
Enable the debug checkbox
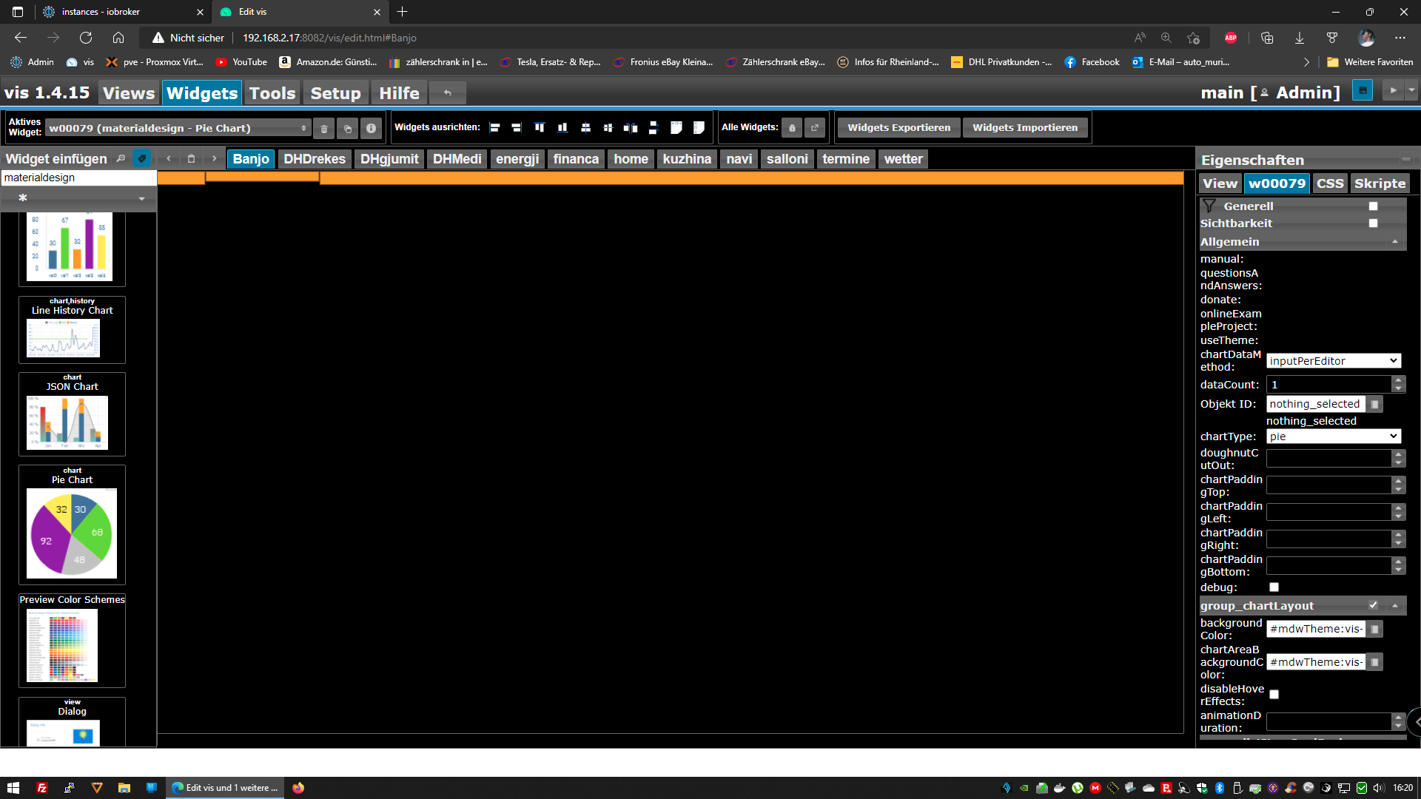(x=1274, y=587)
